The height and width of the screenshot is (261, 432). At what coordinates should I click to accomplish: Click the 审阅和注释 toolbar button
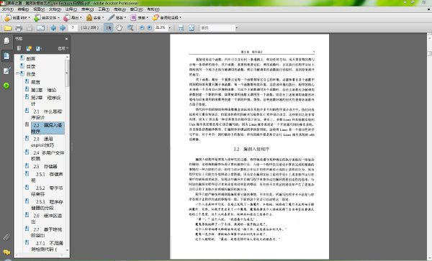(x=167, y=17)
